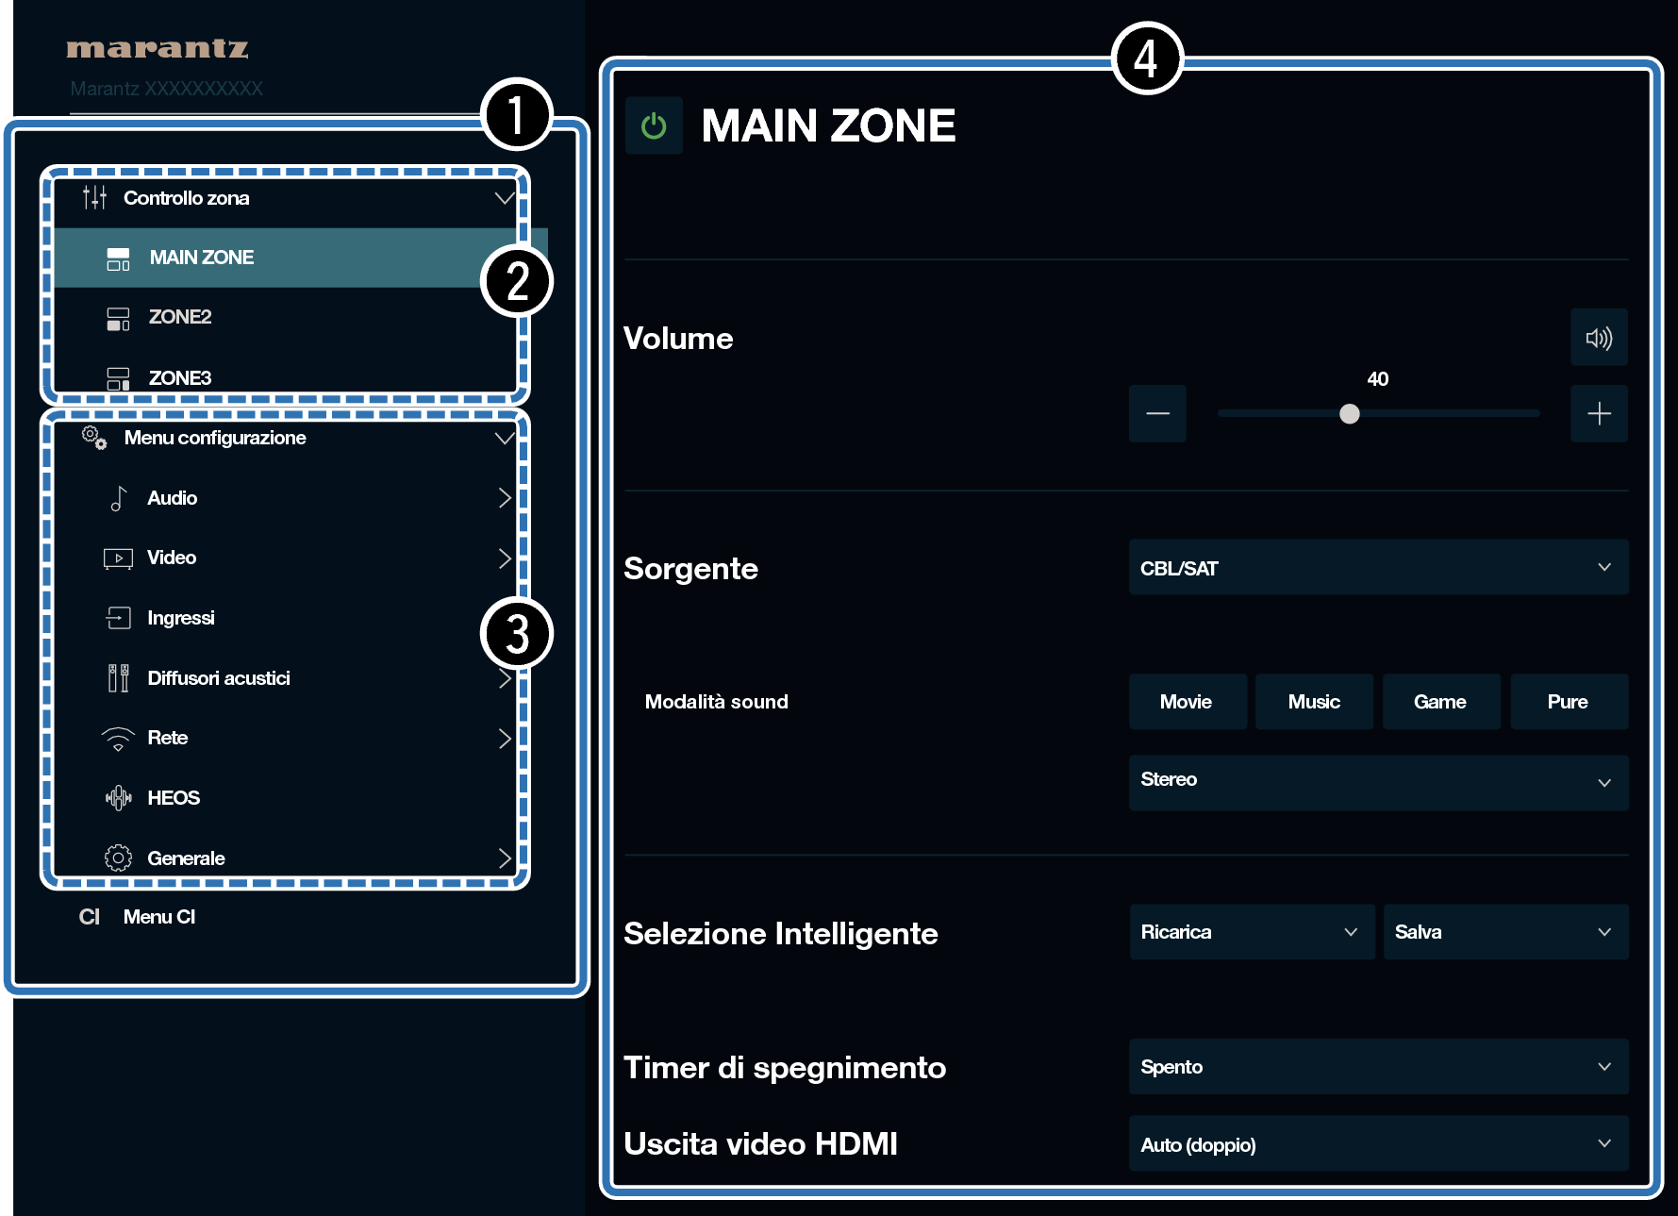Click the Rete Wi-Fi icon
Image resolution: width=1678 pixels, height=1216 pixels.
(118, 739)
